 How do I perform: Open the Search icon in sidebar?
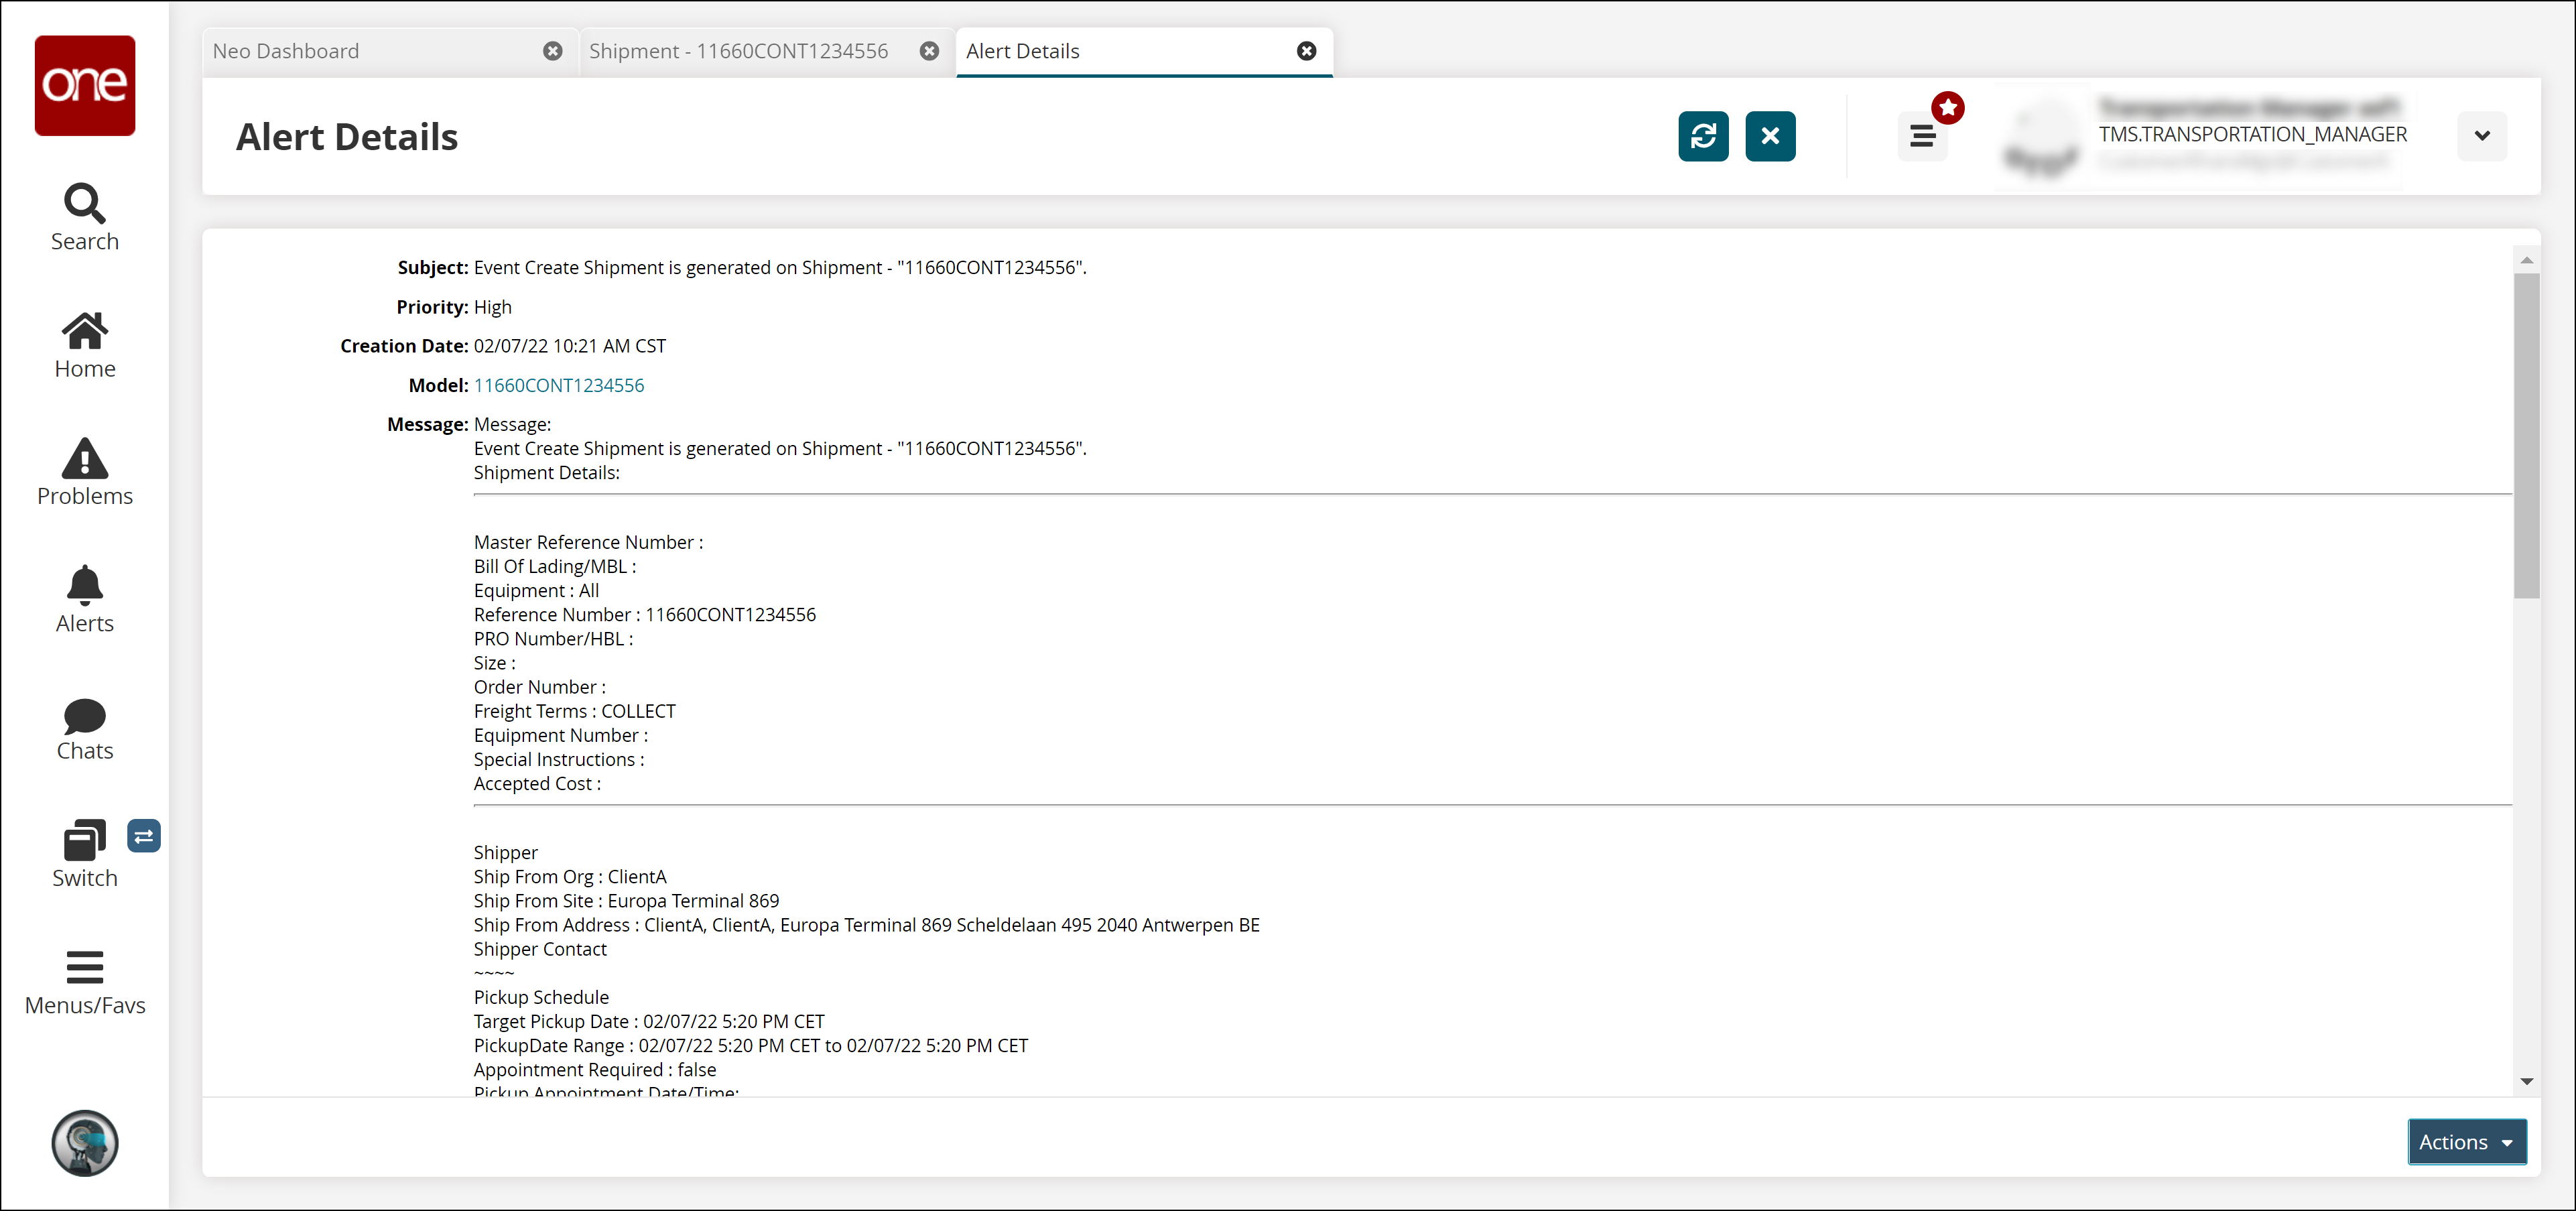click(x=84, y=216)
